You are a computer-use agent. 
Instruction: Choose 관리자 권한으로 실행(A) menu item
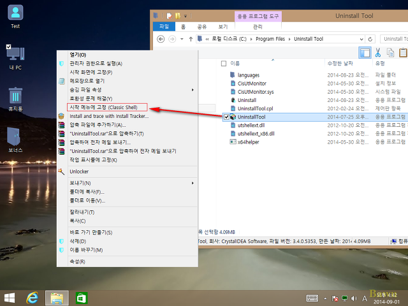point(127,64)
